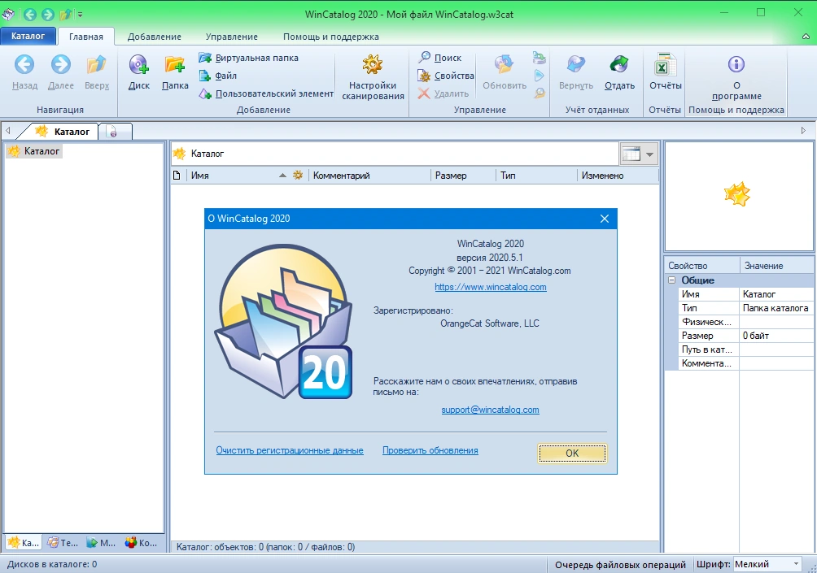This screenshot has width=817, height=573.
Task: Click the quick access back arrow in title bar
Action: [x=29, y=15]
